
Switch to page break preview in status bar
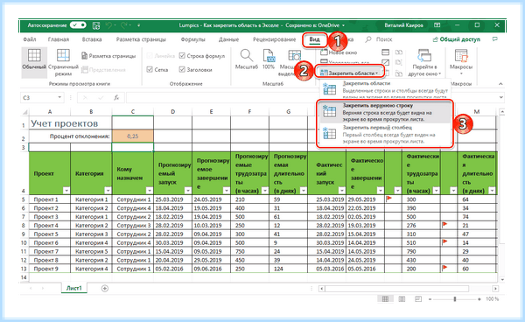(418, 299)
